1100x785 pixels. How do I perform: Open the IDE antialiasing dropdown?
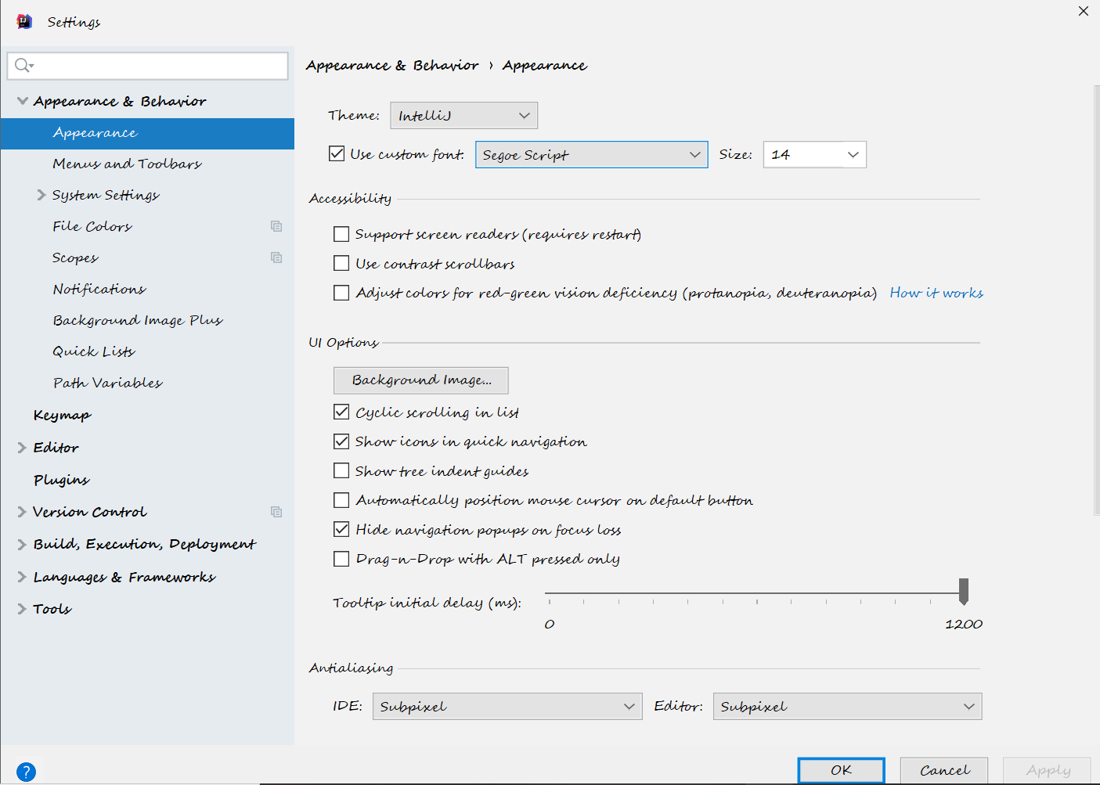[507, 706]
